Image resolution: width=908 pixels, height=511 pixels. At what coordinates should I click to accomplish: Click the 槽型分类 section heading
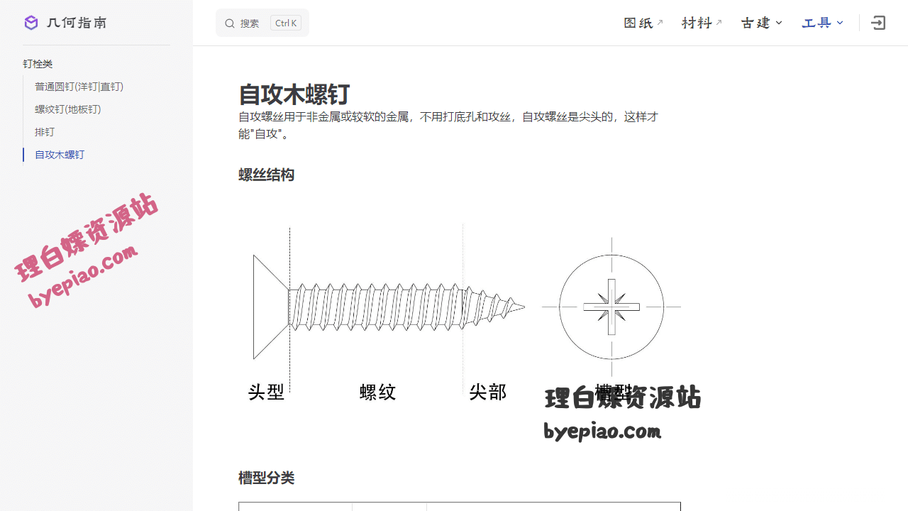(x=266, y=478)
